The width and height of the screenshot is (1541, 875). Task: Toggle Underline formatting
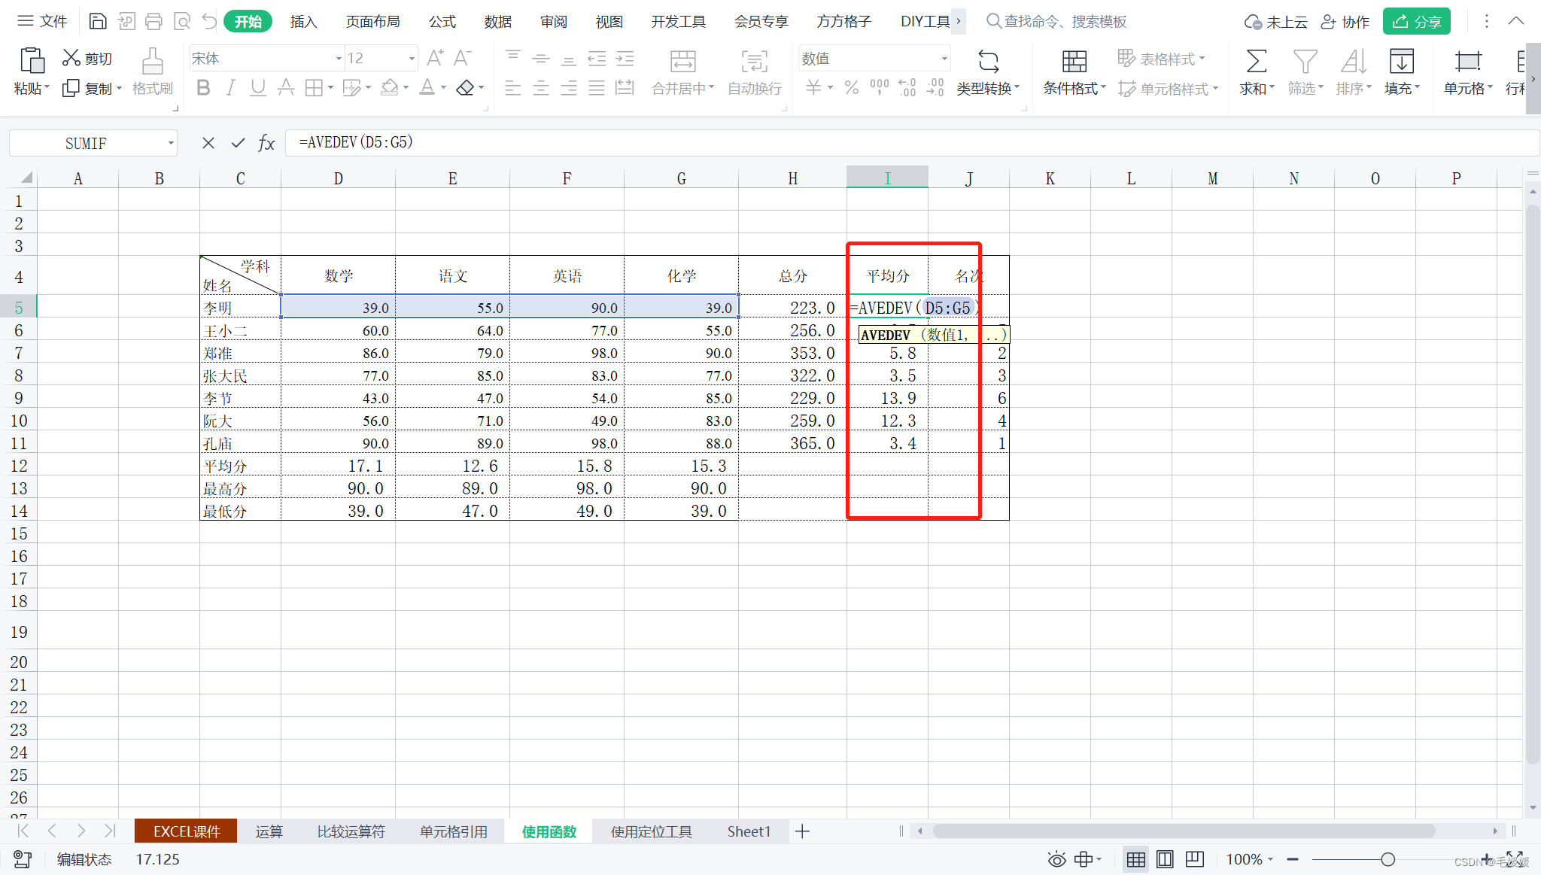pyautogui.click(x=258, y=88)
